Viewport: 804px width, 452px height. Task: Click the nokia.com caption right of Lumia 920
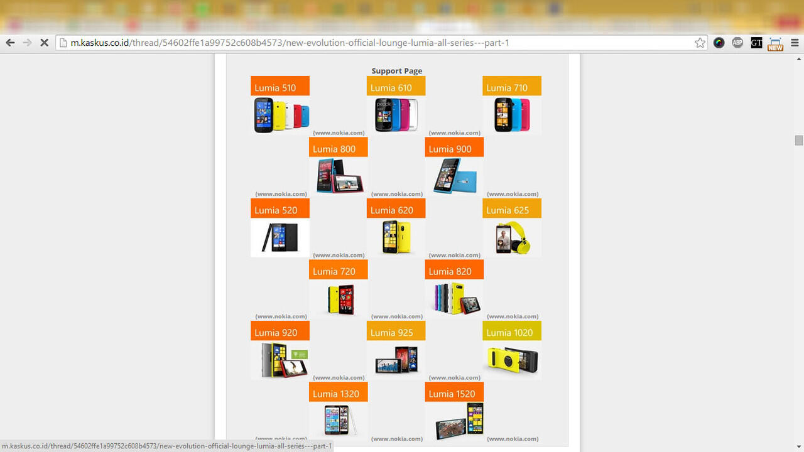339,377
